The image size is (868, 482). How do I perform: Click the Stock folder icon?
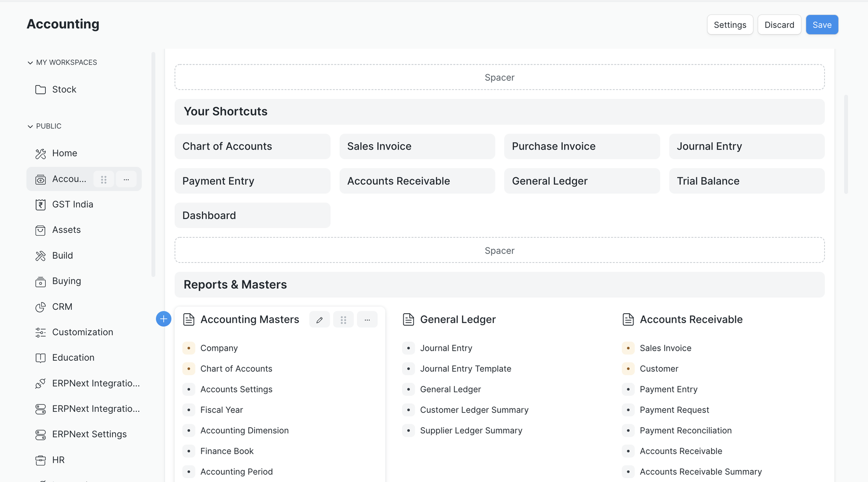click(x=40, y=90)
